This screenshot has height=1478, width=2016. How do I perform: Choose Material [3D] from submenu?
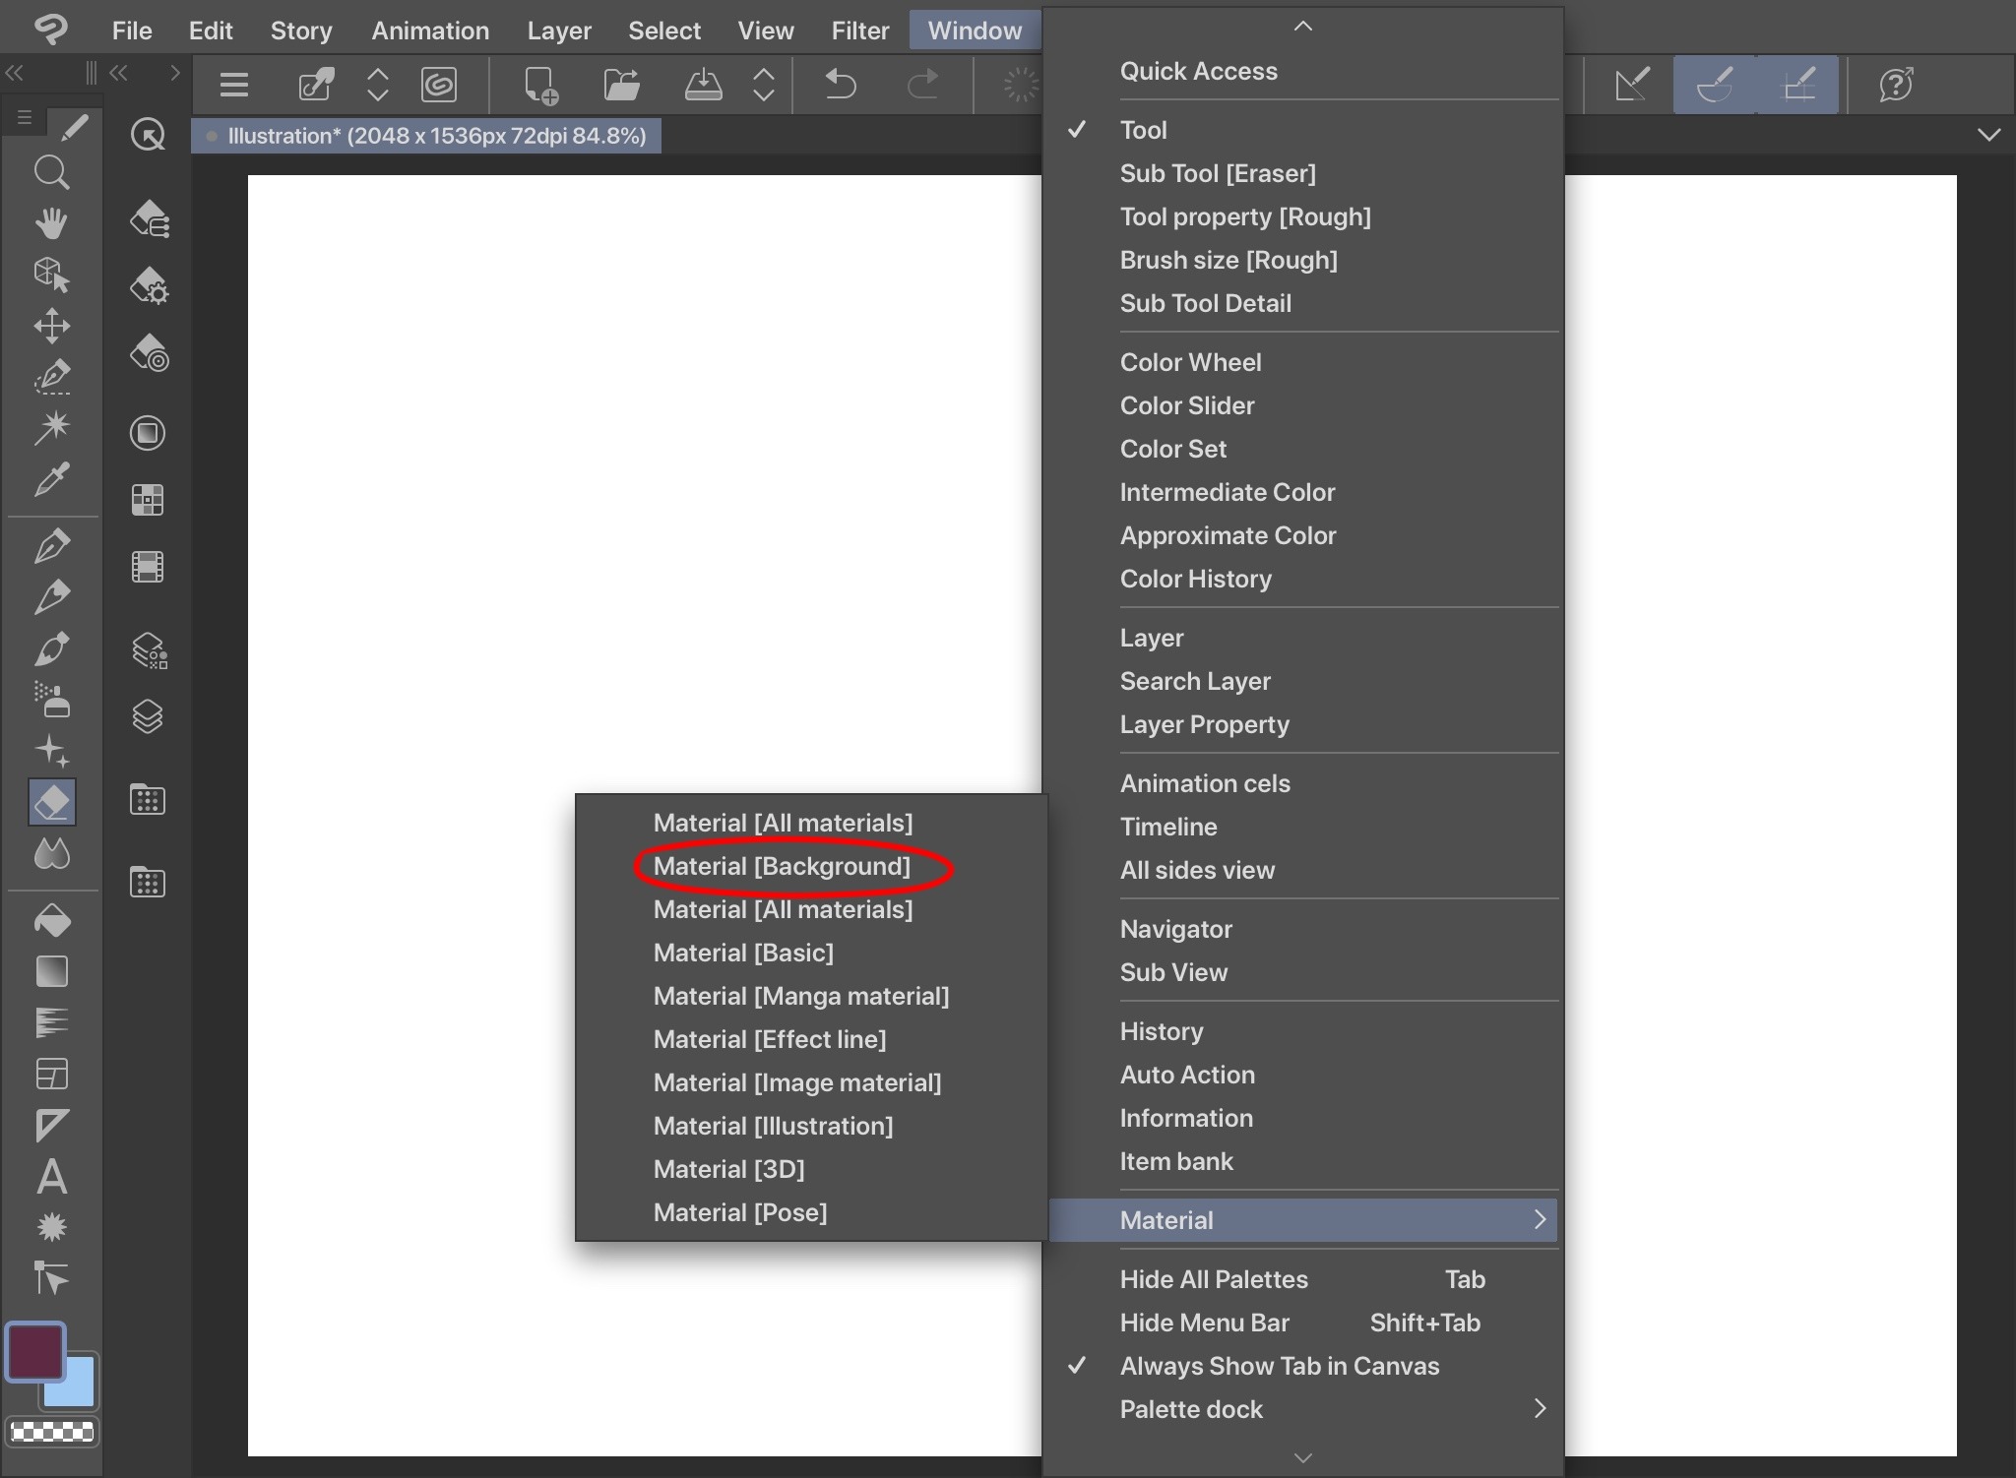pyautogui.click(x=811, y=1169)
